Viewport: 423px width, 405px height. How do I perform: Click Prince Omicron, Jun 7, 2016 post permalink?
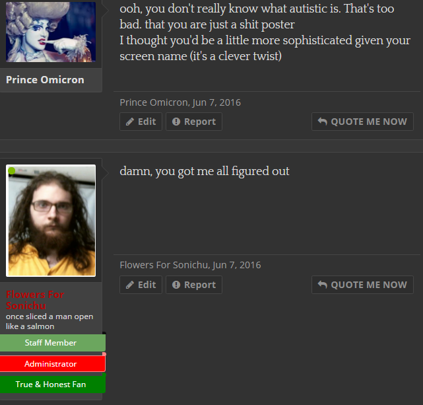pyautogui.click(x=180, y=102)
